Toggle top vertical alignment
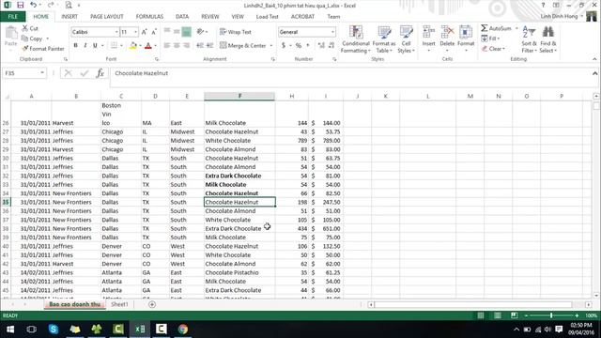This screenshot has height=338, width=601. [167, 32]
